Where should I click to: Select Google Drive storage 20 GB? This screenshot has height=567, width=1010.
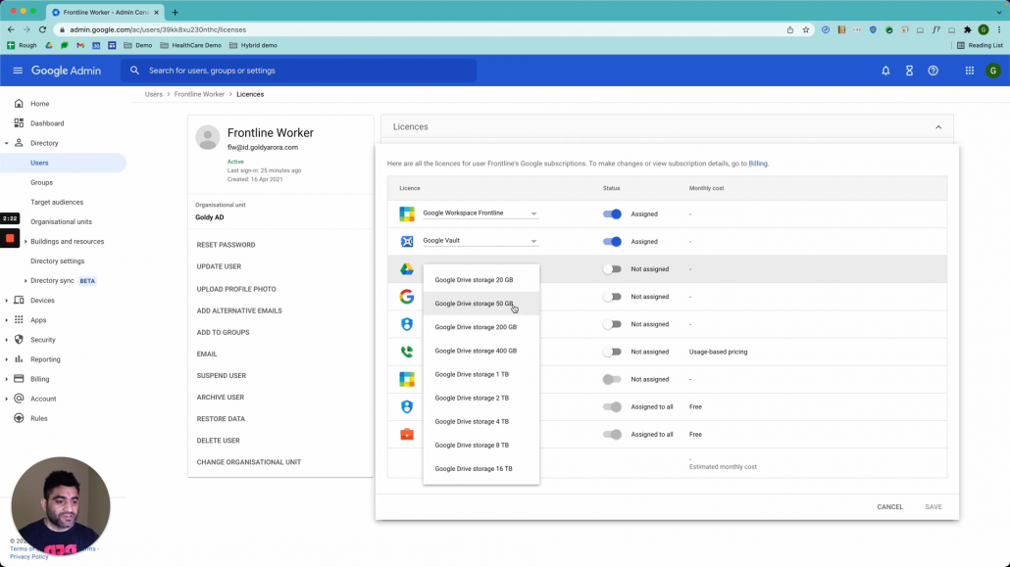coord(481,280)
